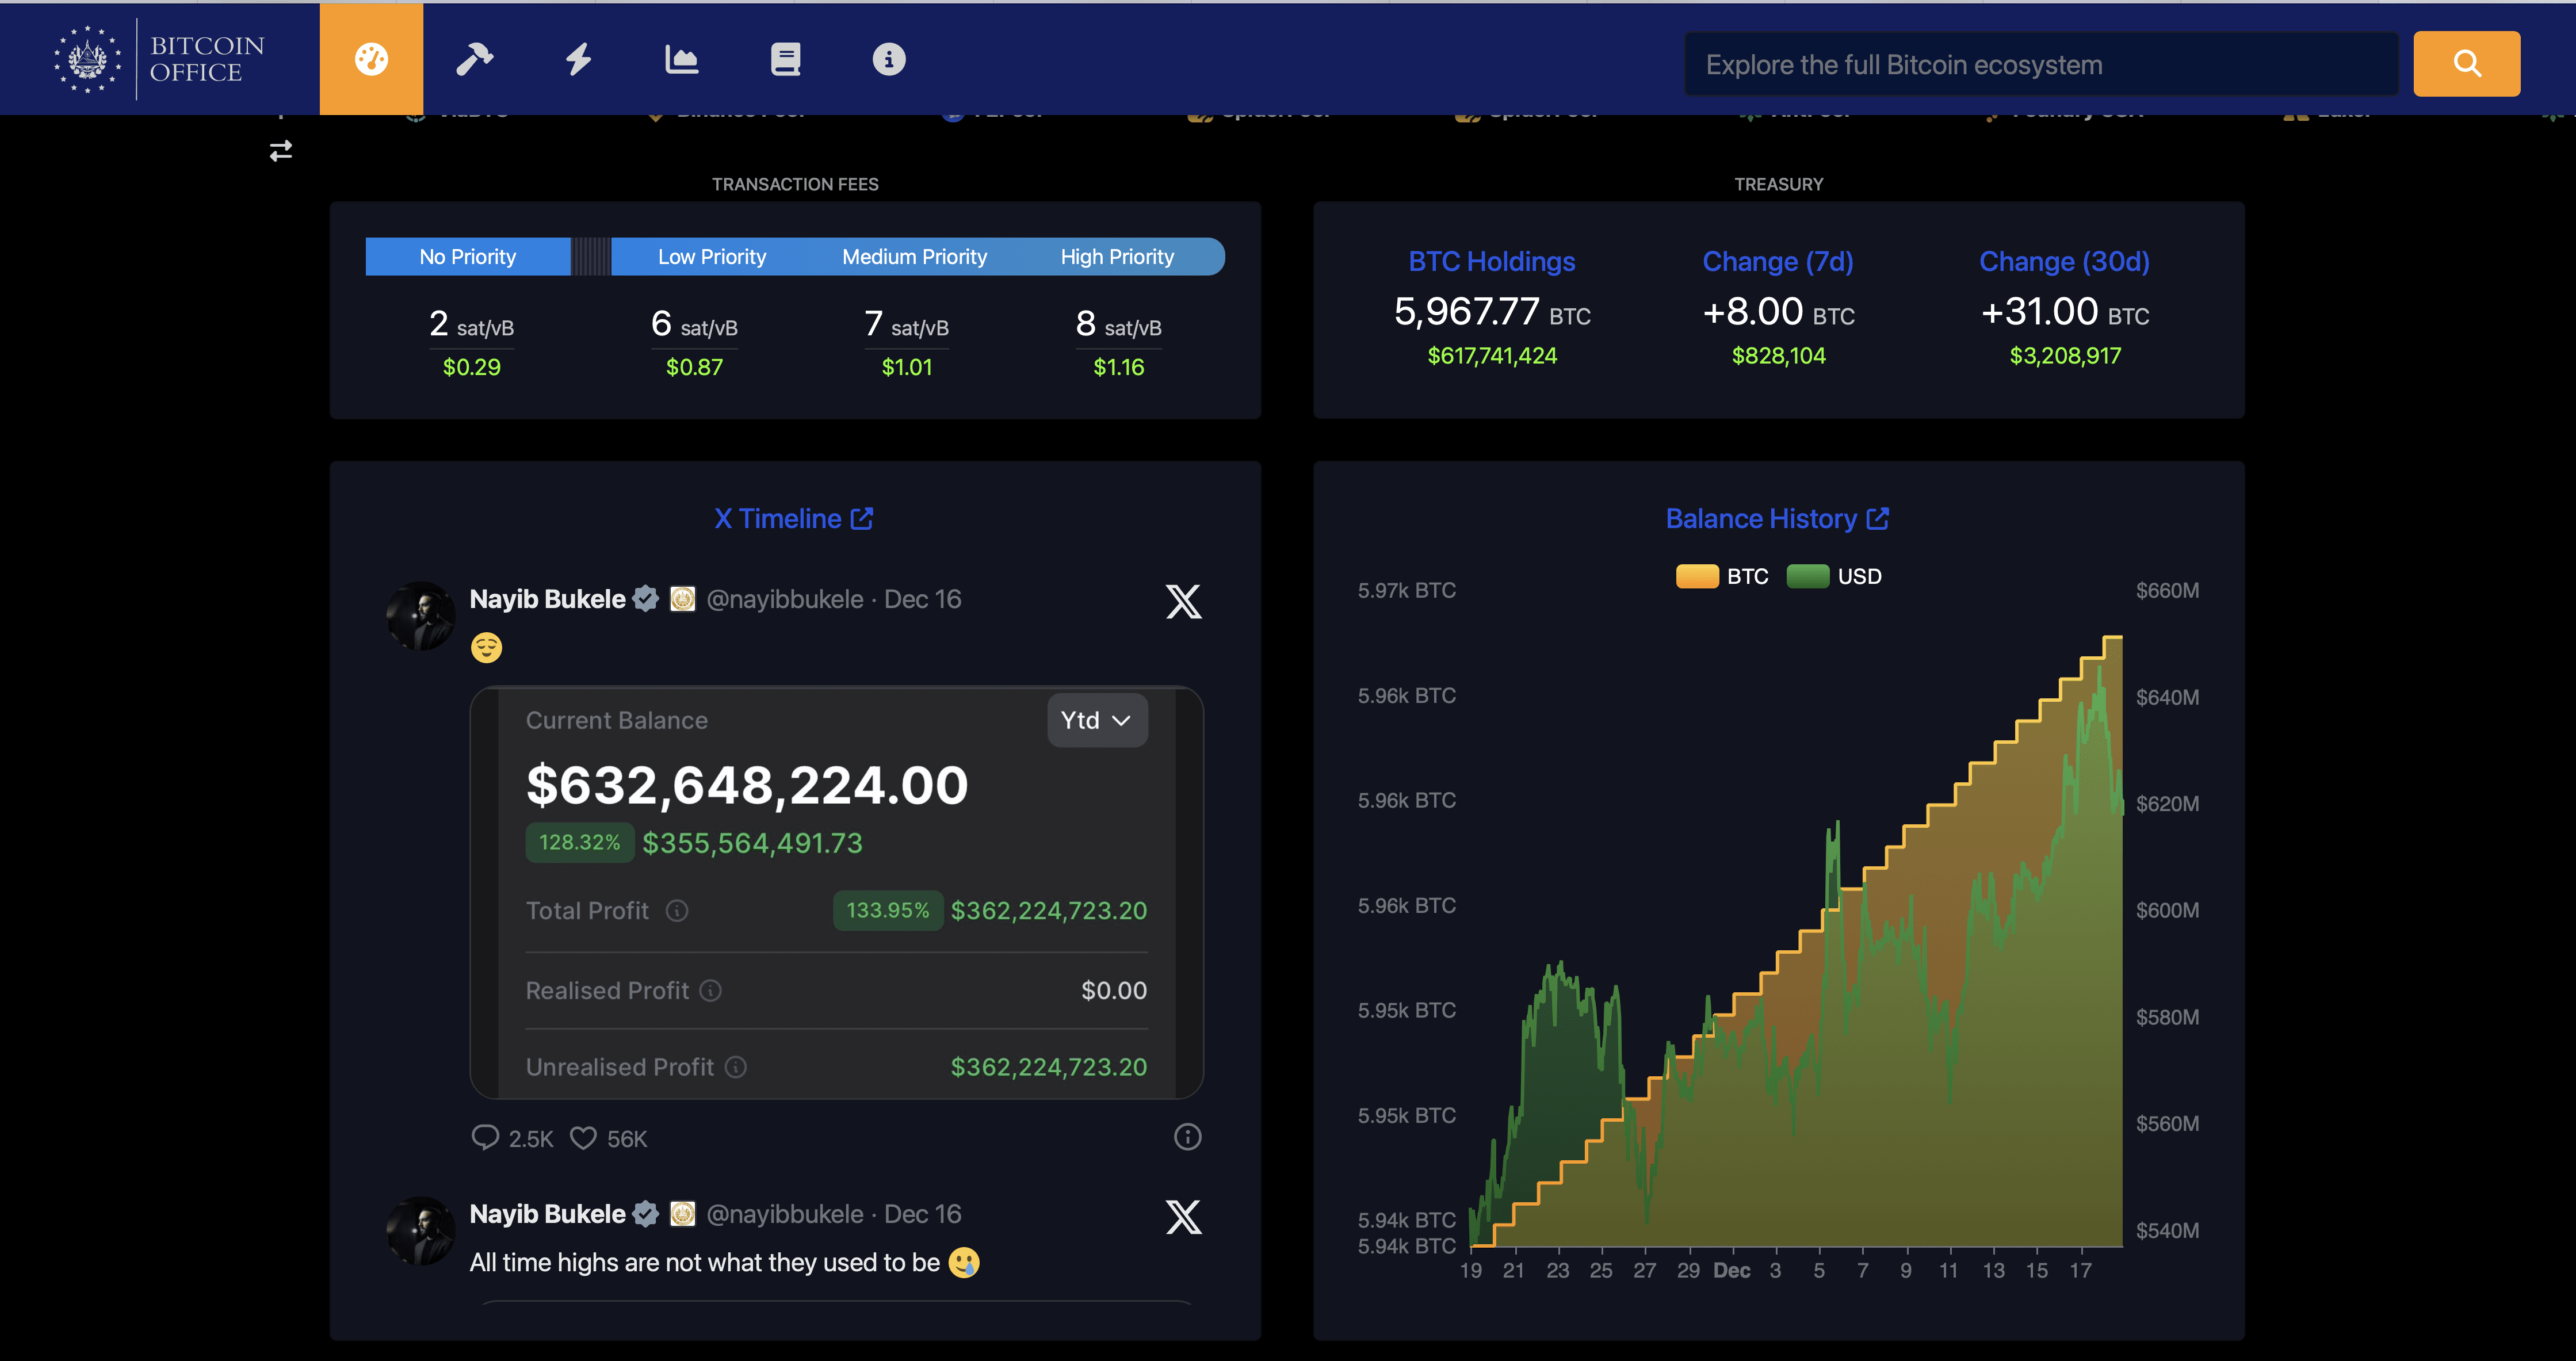The height and width of the screenshot is (1361, 2576).
Task: Open the mining hammer icon page
Action: coord(474,59)
